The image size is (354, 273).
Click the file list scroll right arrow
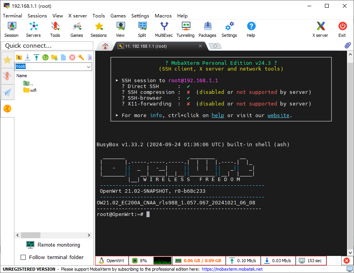[89, 235]
